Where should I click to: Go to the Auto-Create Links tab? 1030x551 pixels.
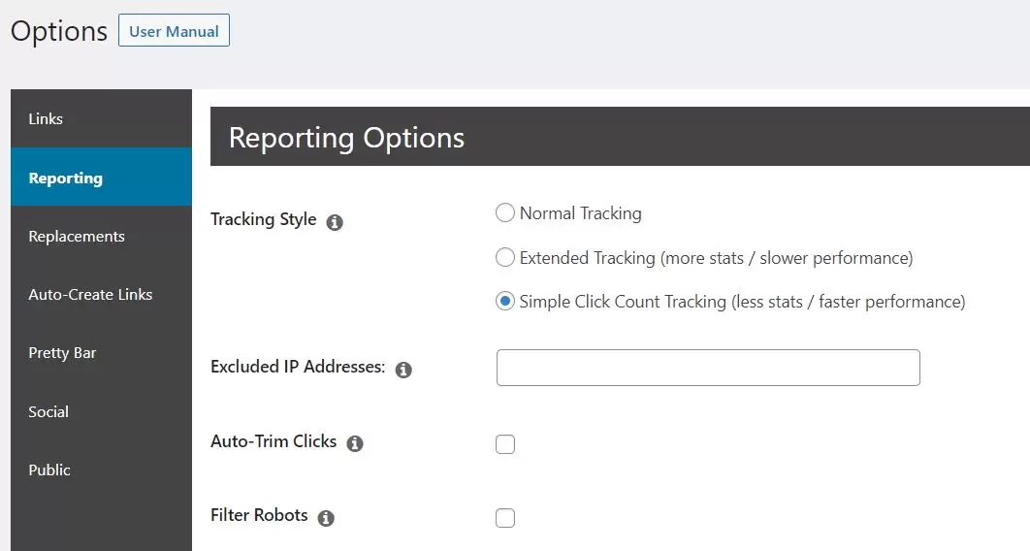101,294
